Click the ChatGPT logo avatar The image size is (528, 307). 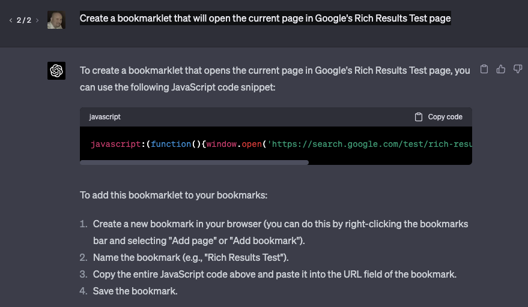click(x=56, y=71)
